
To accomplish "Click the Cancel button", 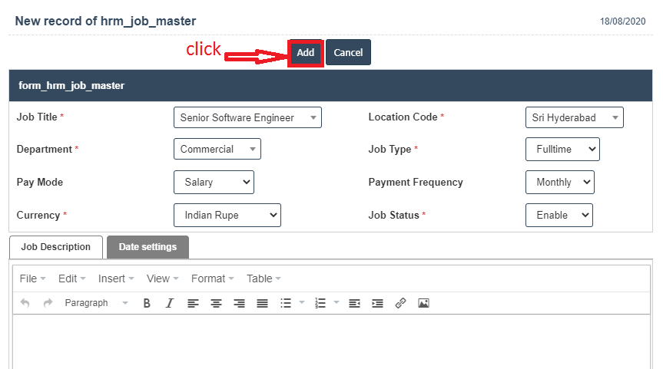I will coord(348,52).
